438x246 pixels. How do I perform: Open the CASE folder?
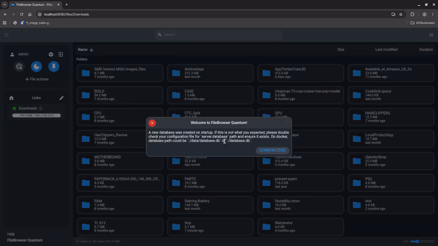(x=210, y=95)
